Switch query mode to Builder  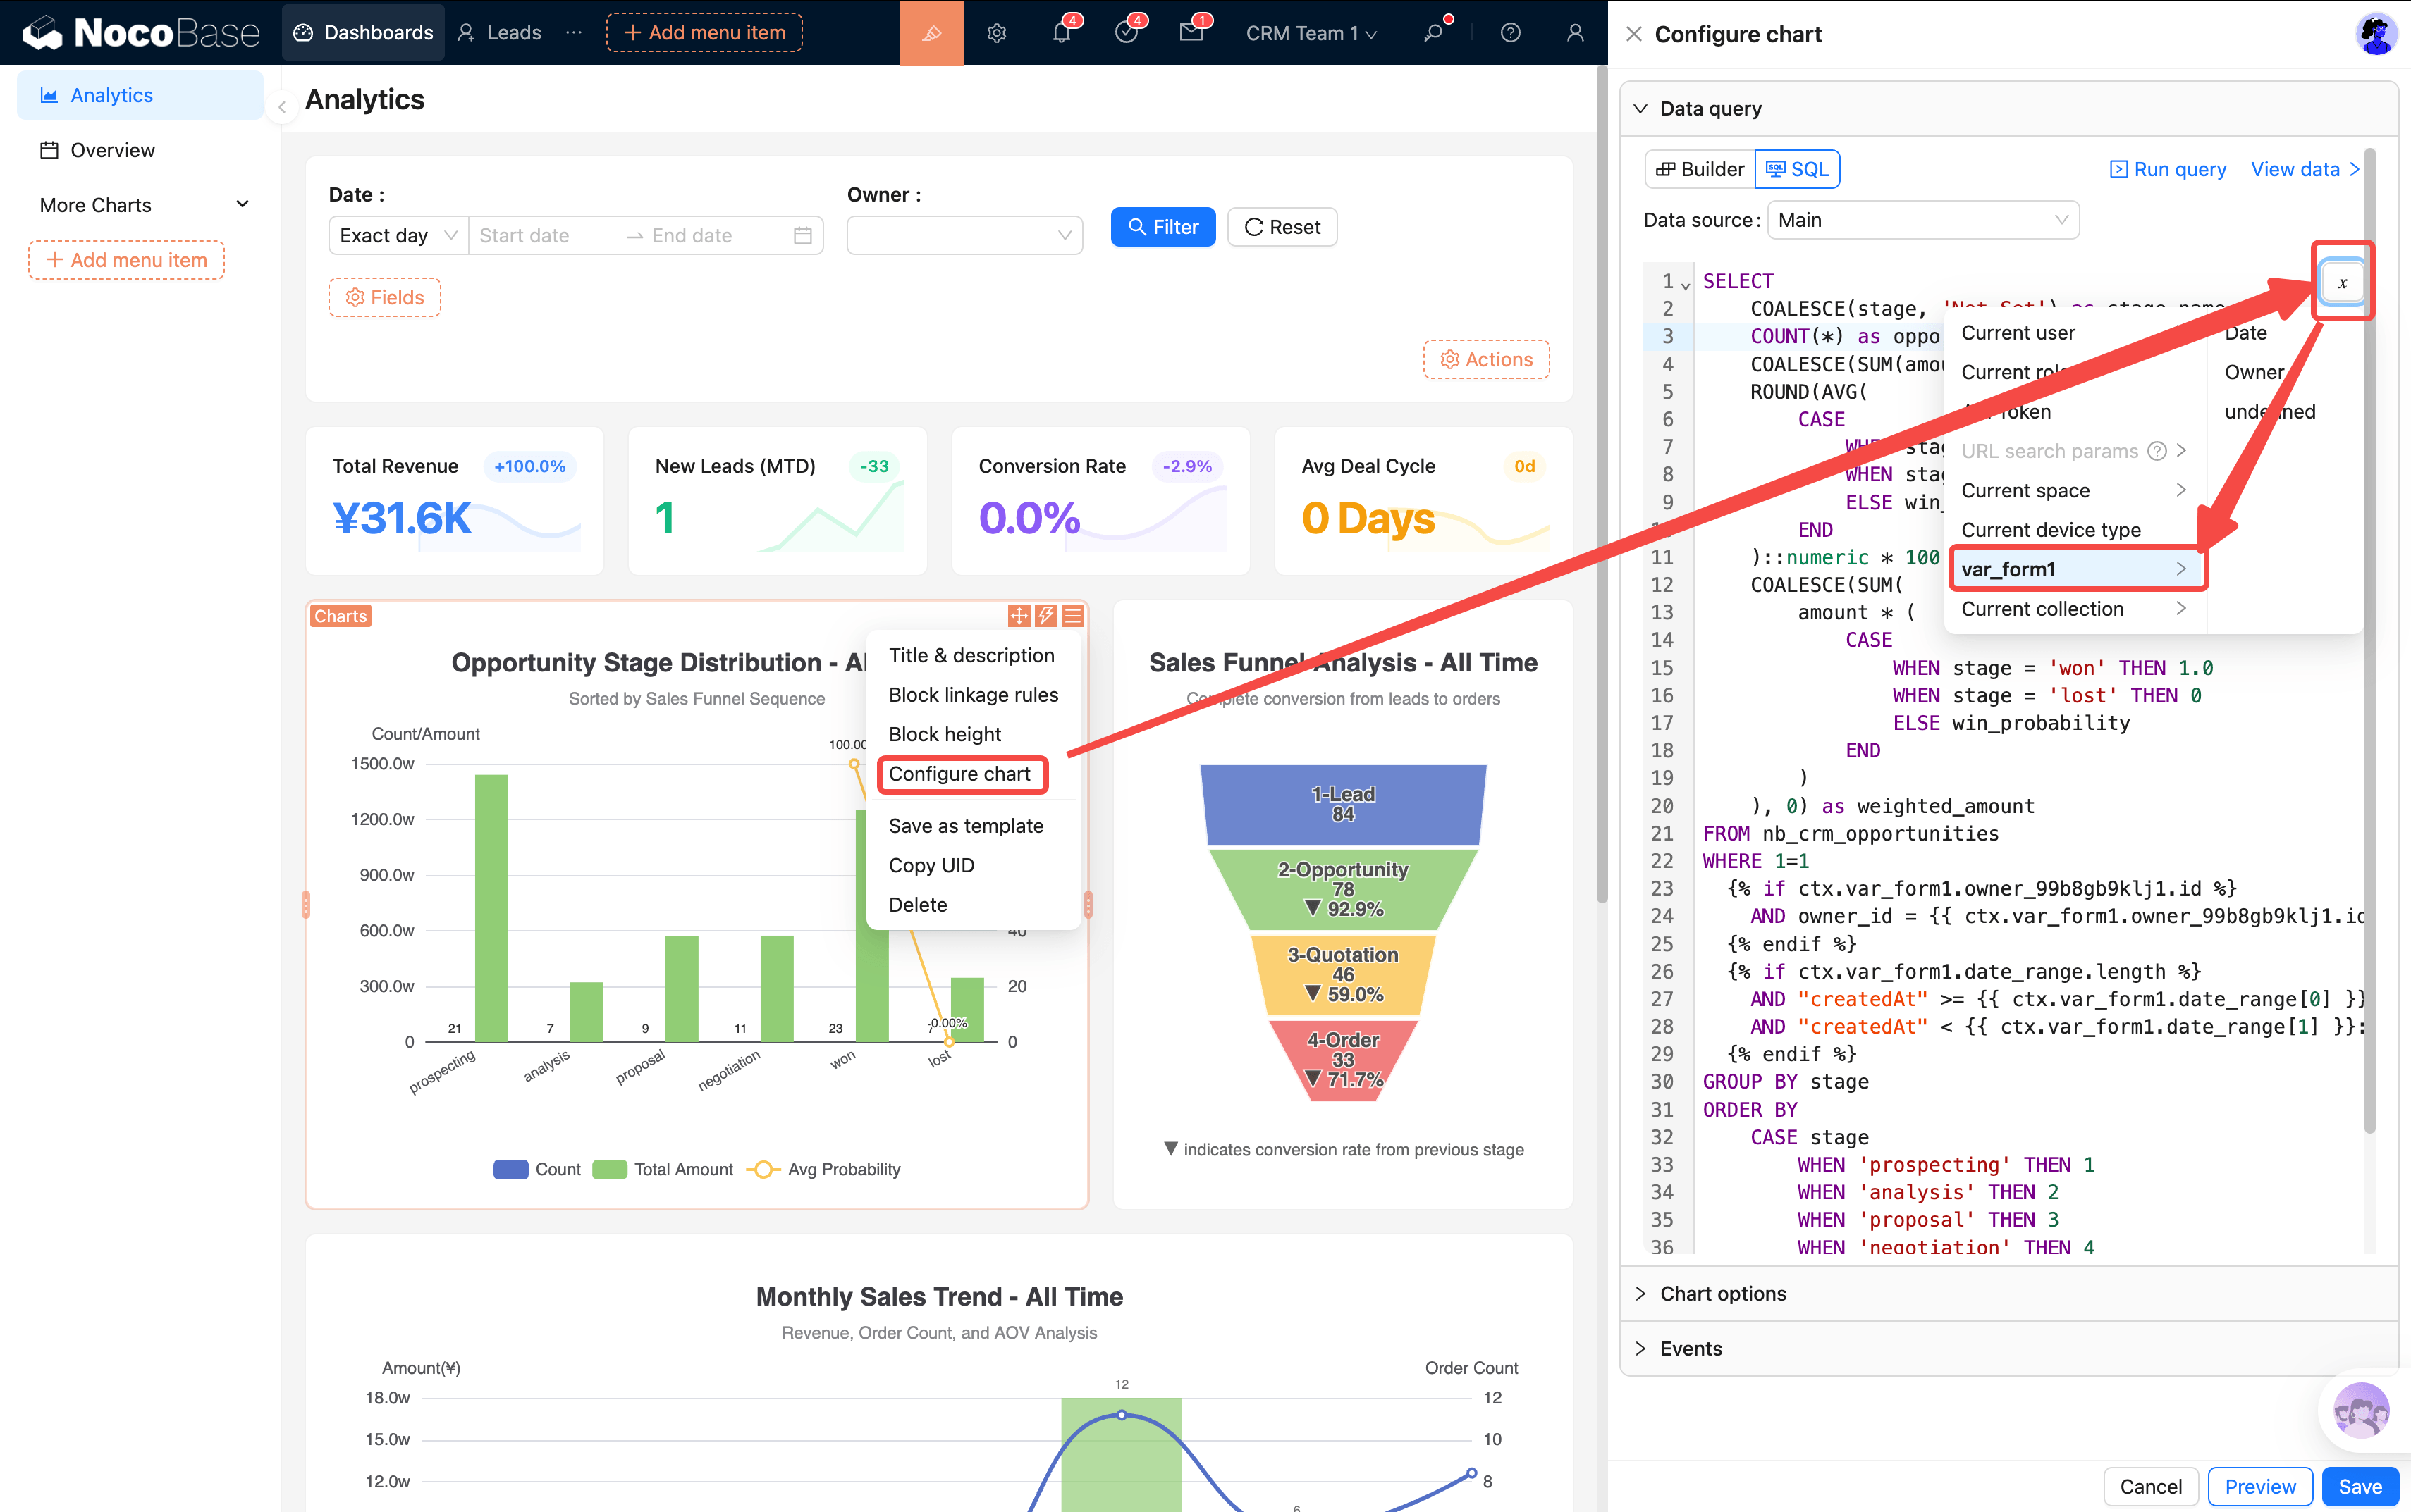[1700, 169]
